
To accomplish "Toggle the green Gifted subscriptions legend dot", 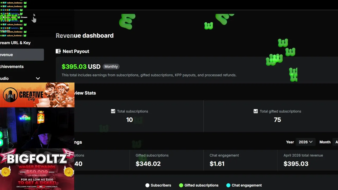I will click(x=181, y=185).
